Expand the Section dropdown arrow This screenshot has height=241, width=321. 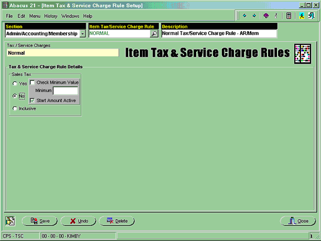click(x=82, y=33)
